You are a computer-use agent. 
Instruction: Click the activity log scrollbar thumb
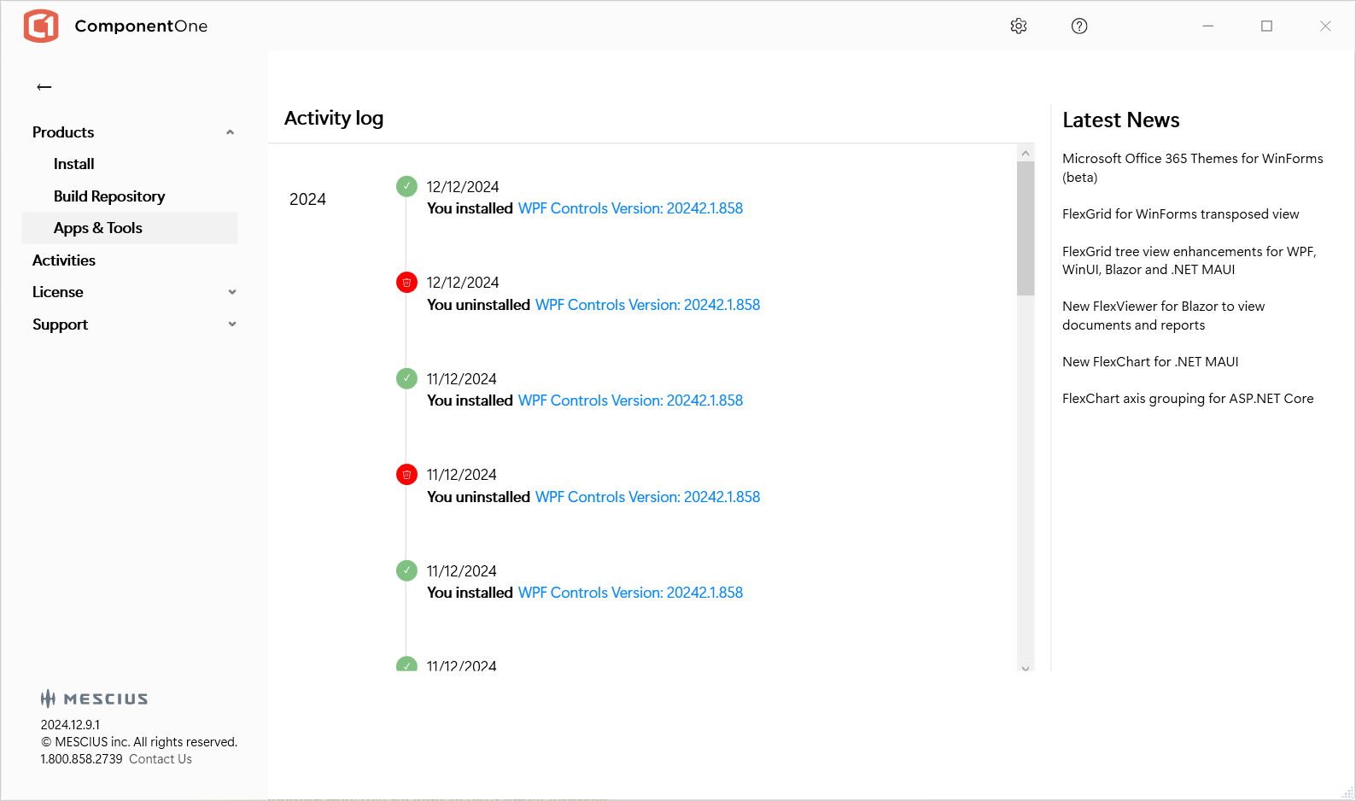coord(1026,227)
